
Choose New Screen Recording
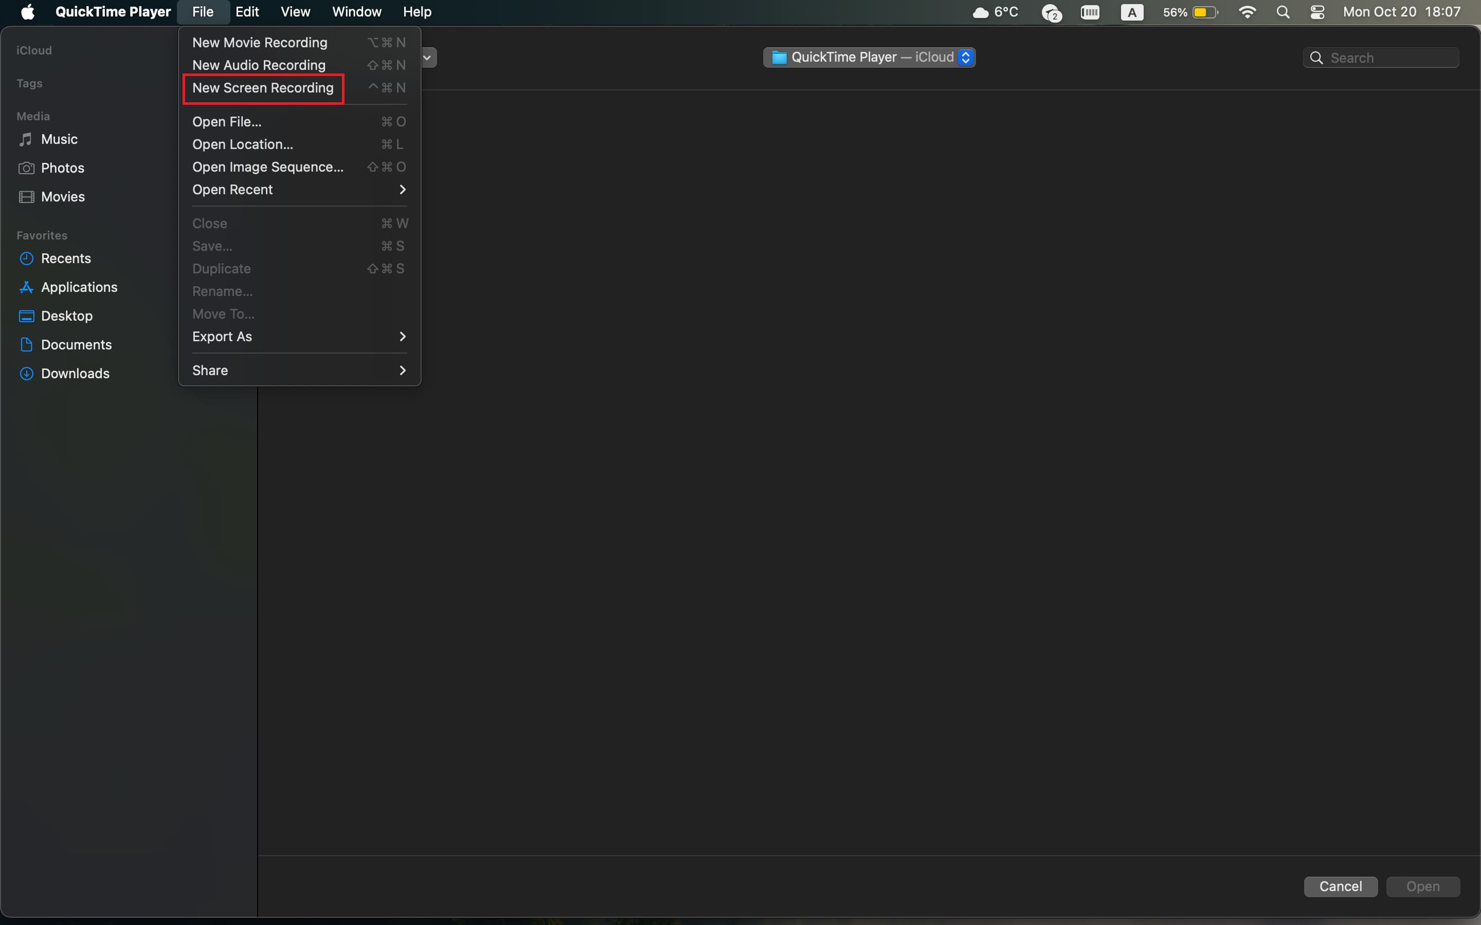coord(263,88)
